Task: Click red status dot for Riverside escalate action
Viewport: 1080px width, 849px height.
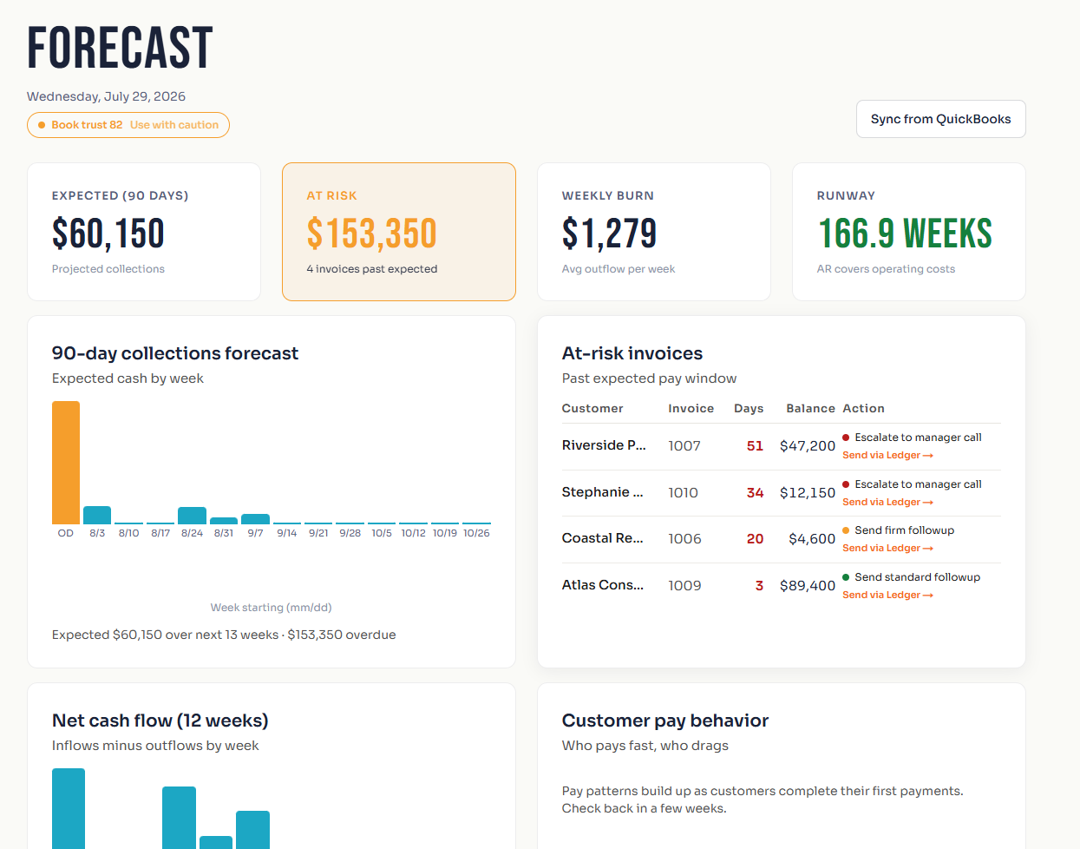Action: coord(846,438)
